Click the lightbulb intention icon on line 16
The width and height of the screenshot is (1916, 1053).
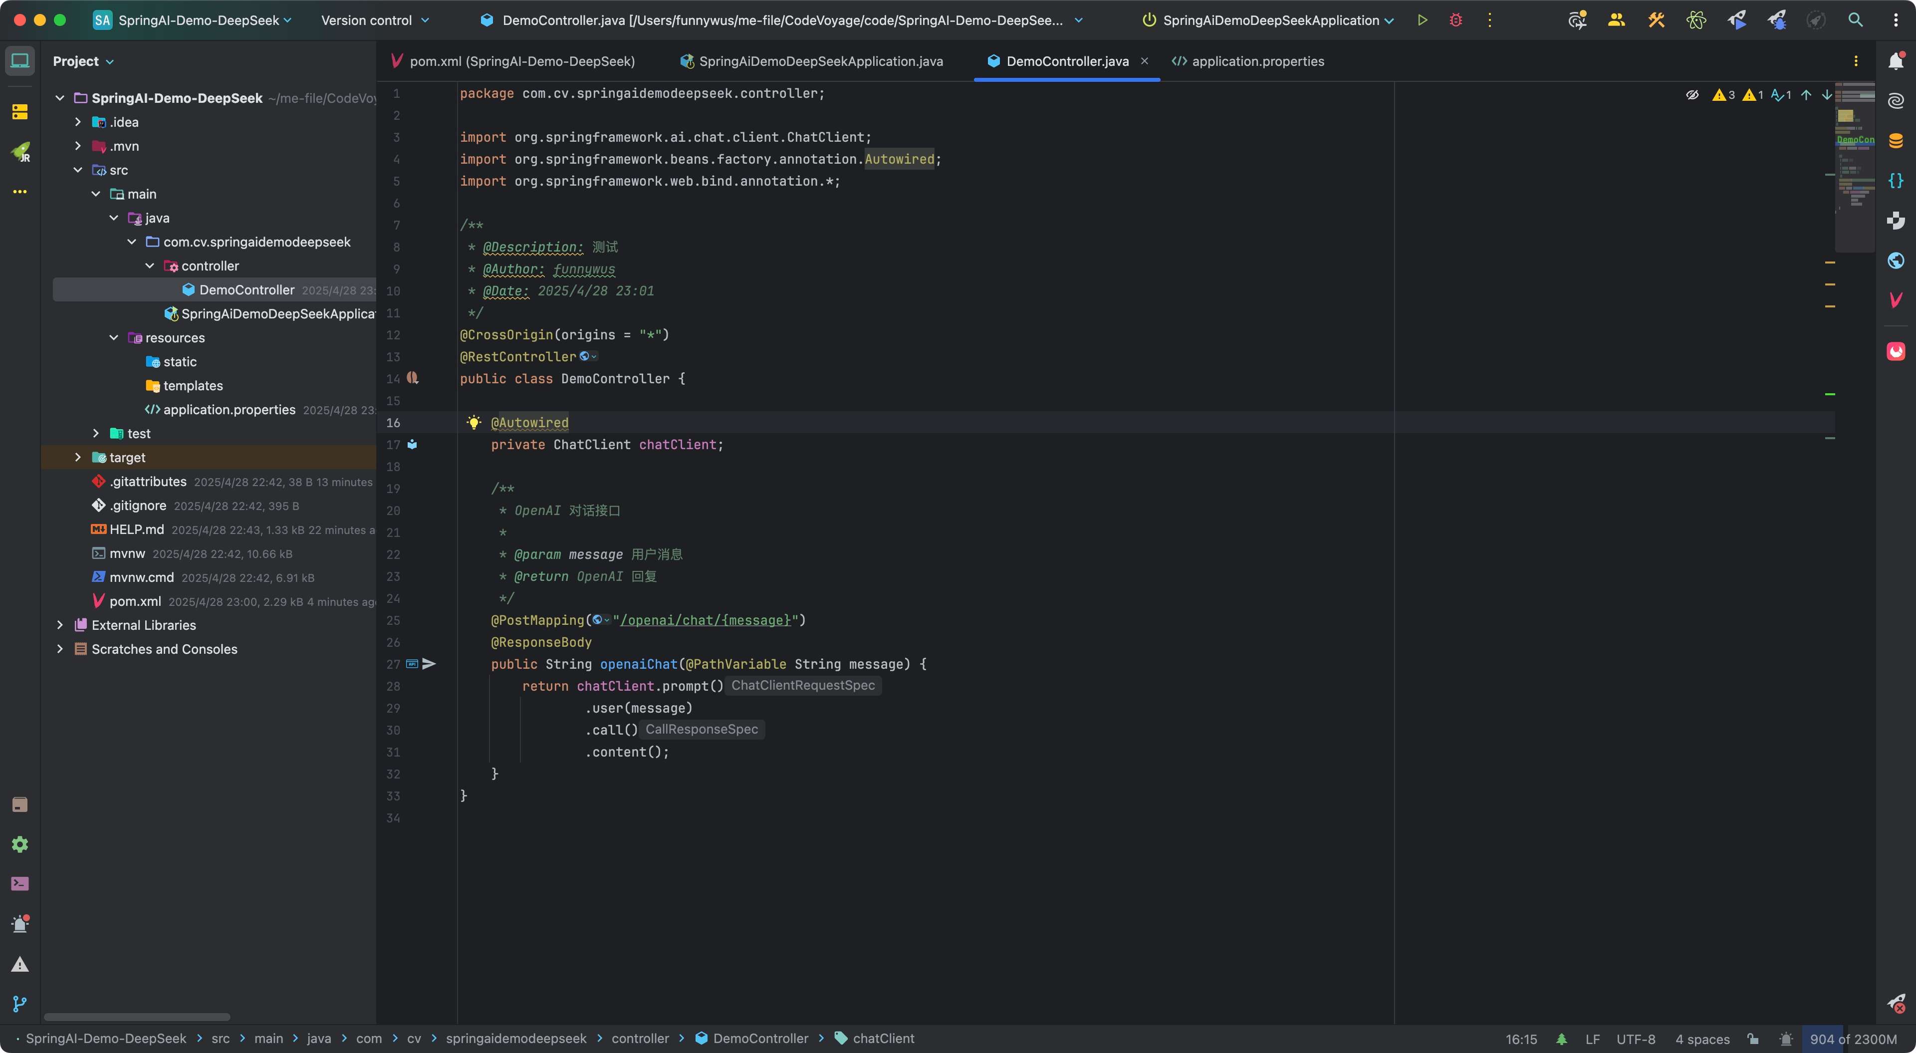coord(474,422)
